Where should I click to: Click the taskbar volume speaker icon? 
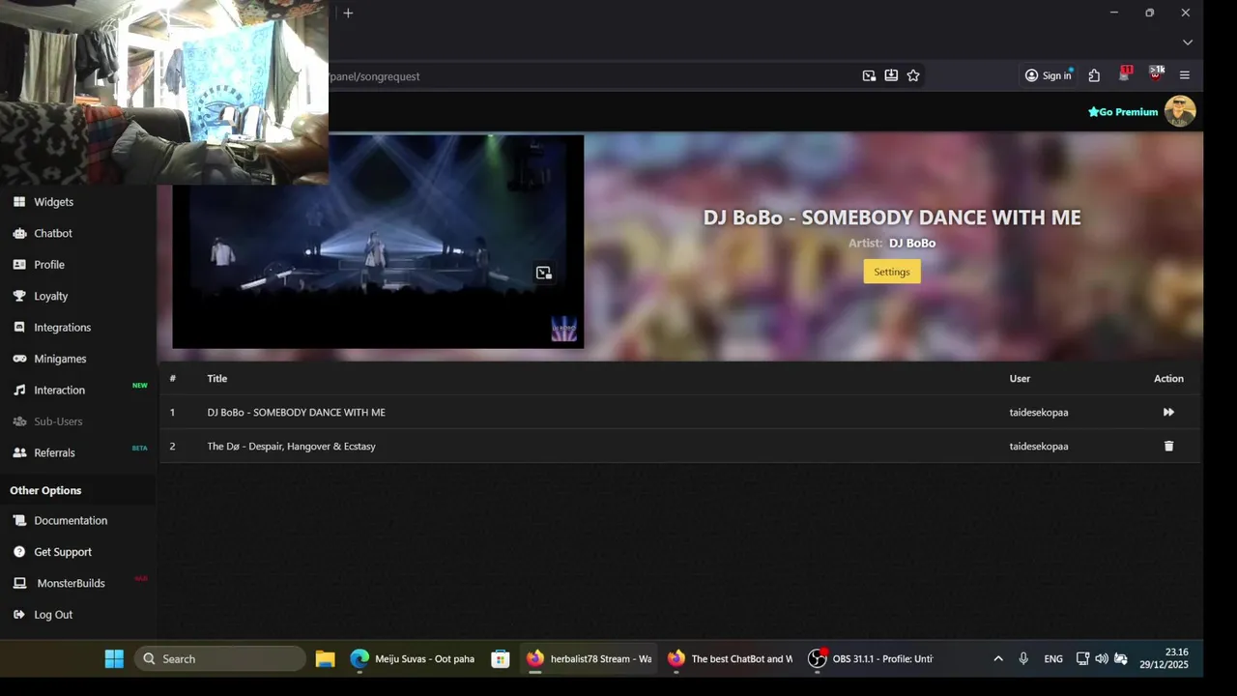click(x=1102, y=659)
